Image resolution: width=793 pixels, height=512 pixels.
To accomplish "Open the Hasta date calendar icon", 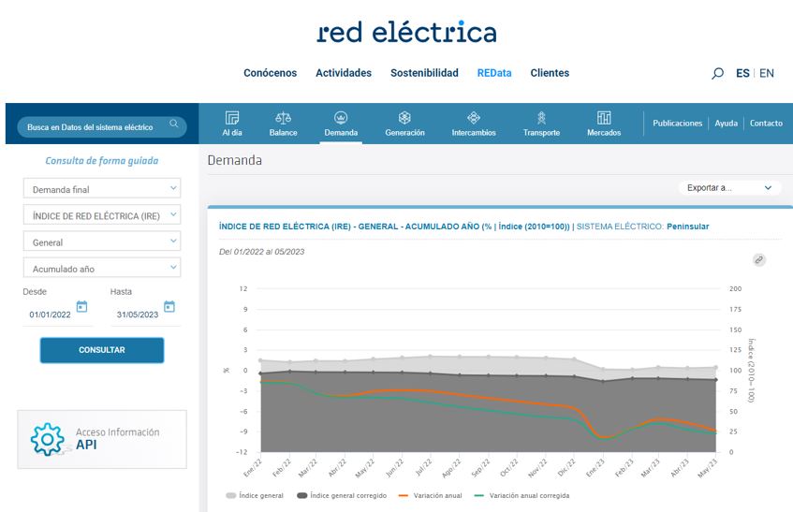I will 169,306.
